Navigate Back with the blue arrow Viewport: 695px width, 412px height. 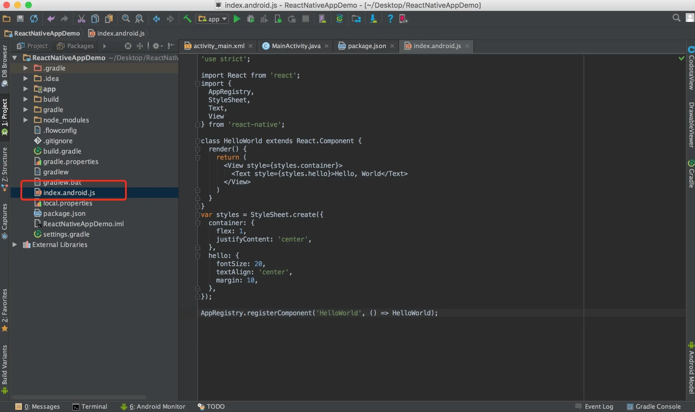(157, 19)
